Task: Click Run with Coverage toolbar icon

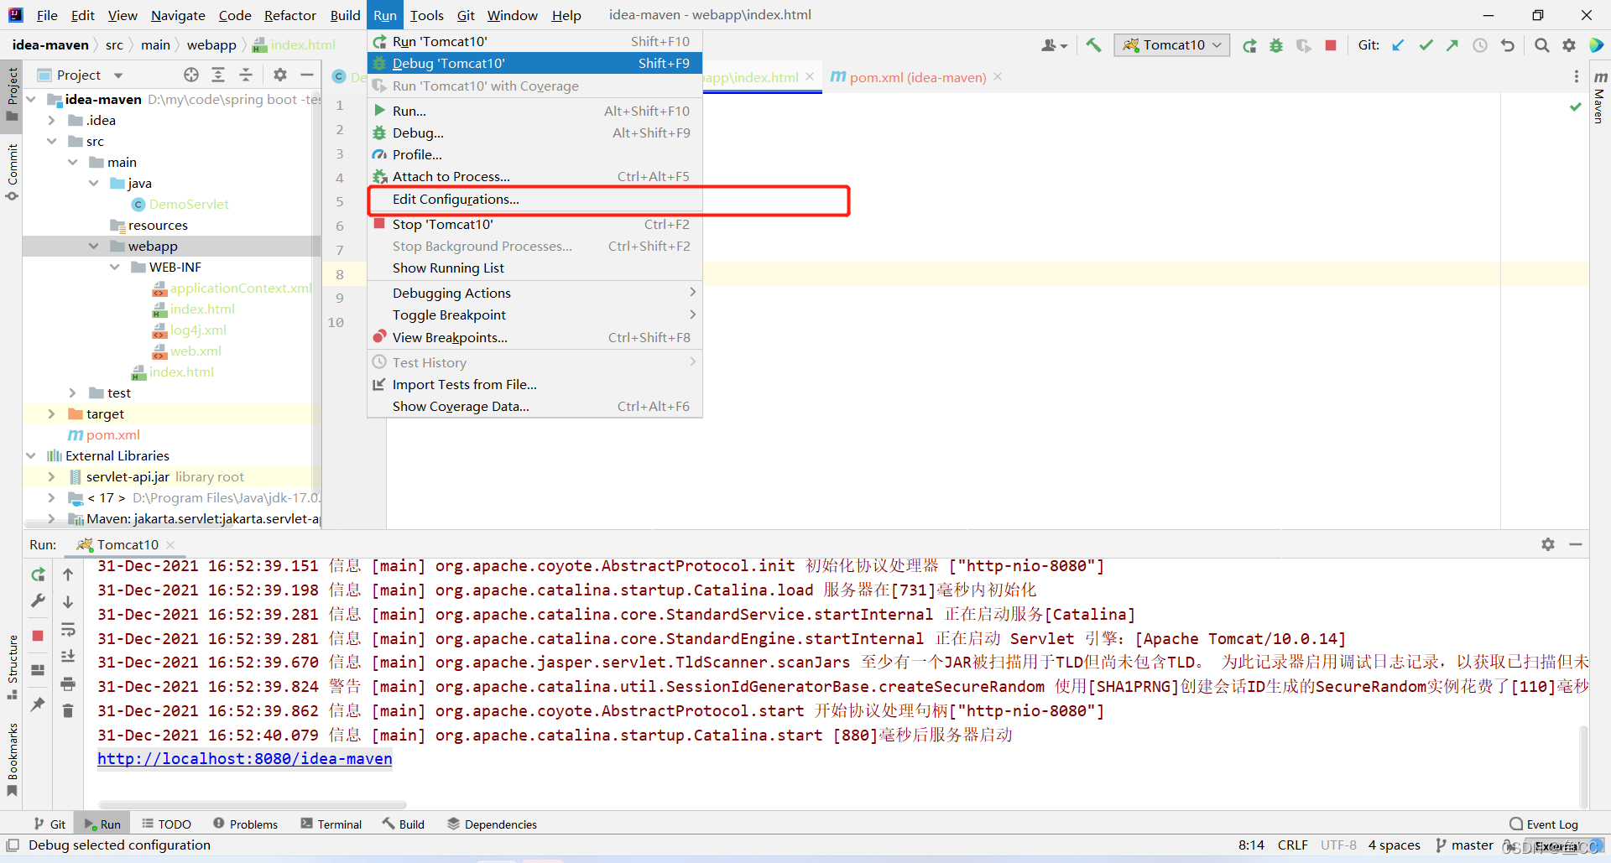Action: [1303, 45]
